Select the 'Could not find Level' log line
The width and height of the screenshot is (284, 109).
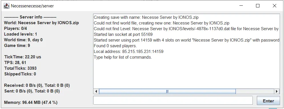tap(186, 29)
